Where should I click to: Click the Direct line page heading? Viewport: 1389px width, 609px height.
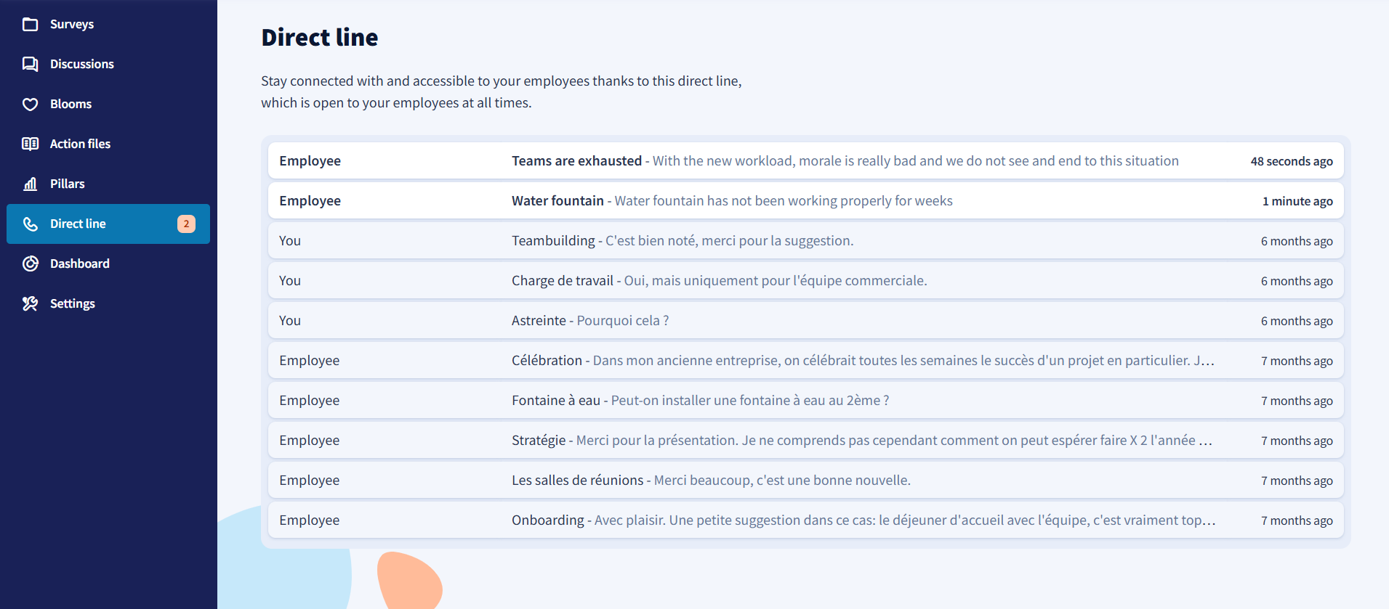320,37
